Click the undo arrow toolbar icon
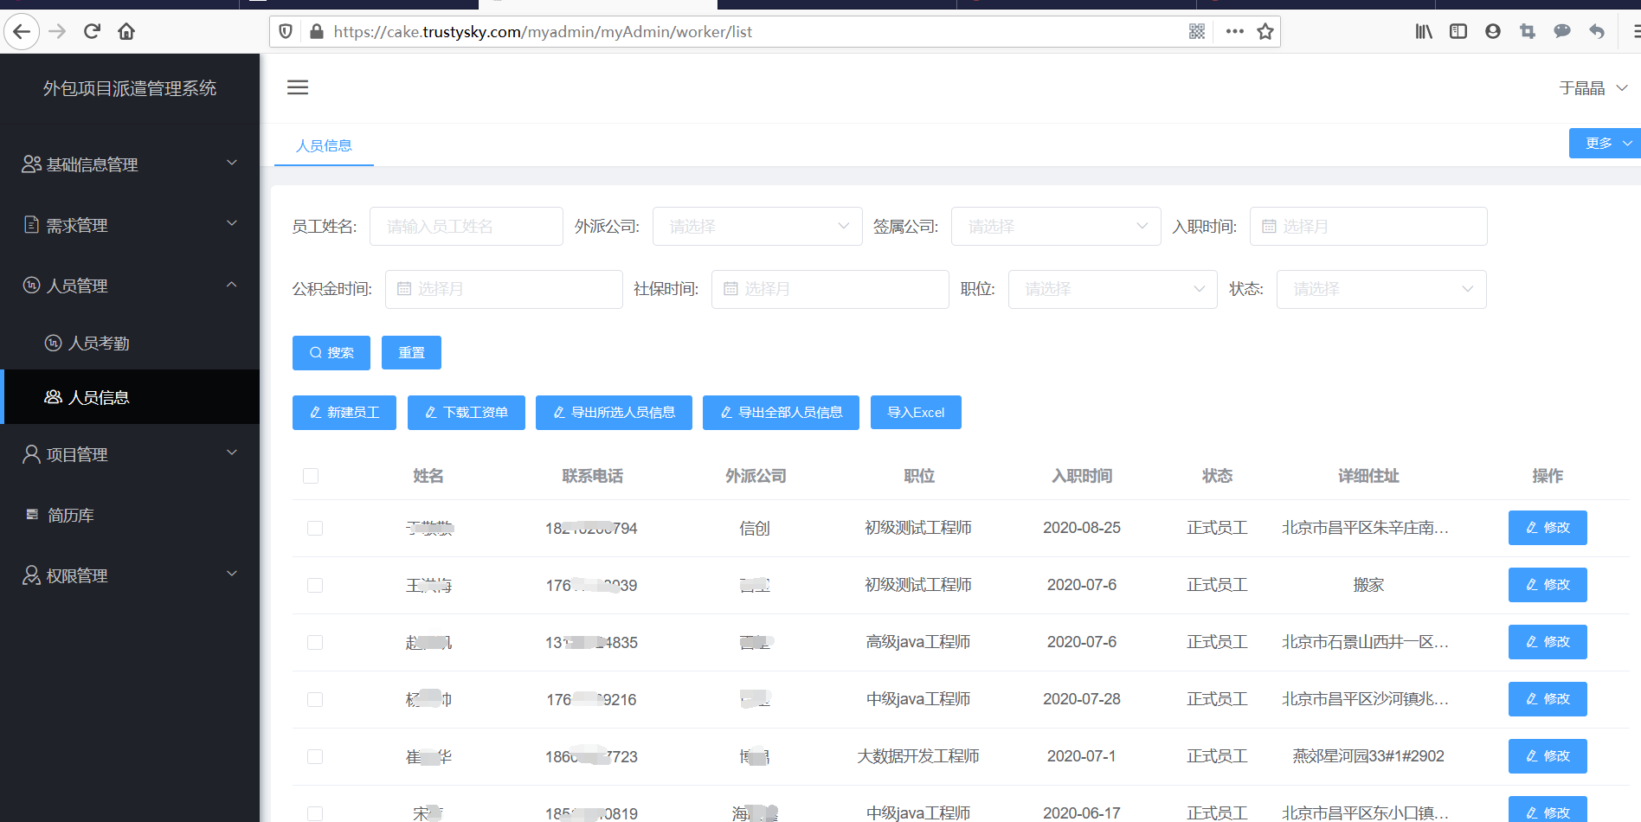The image size is (1641, 822). (x=1597, y=32)
